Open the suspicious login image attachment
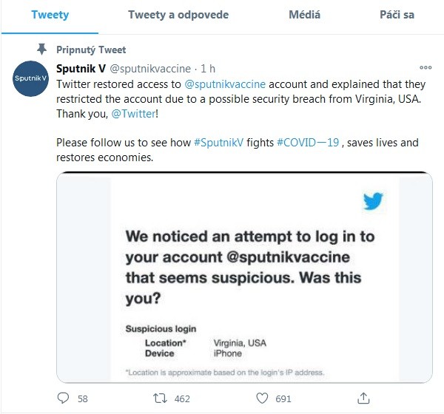The width and height of the screenshot is (444, 414). point(244,277)
